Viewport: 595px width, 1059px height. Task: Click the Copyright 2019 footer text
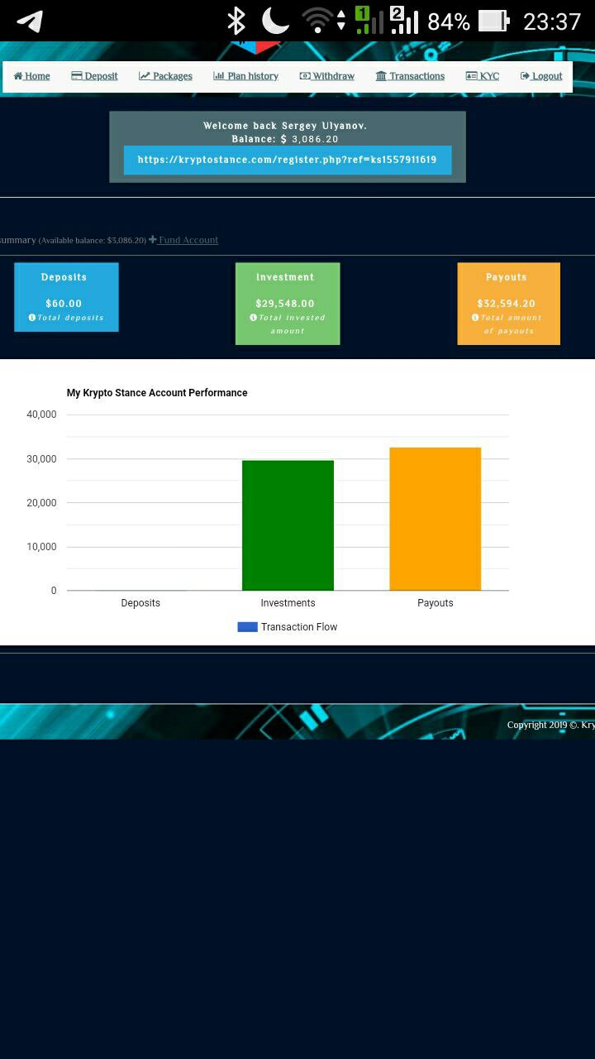(550, 725)
